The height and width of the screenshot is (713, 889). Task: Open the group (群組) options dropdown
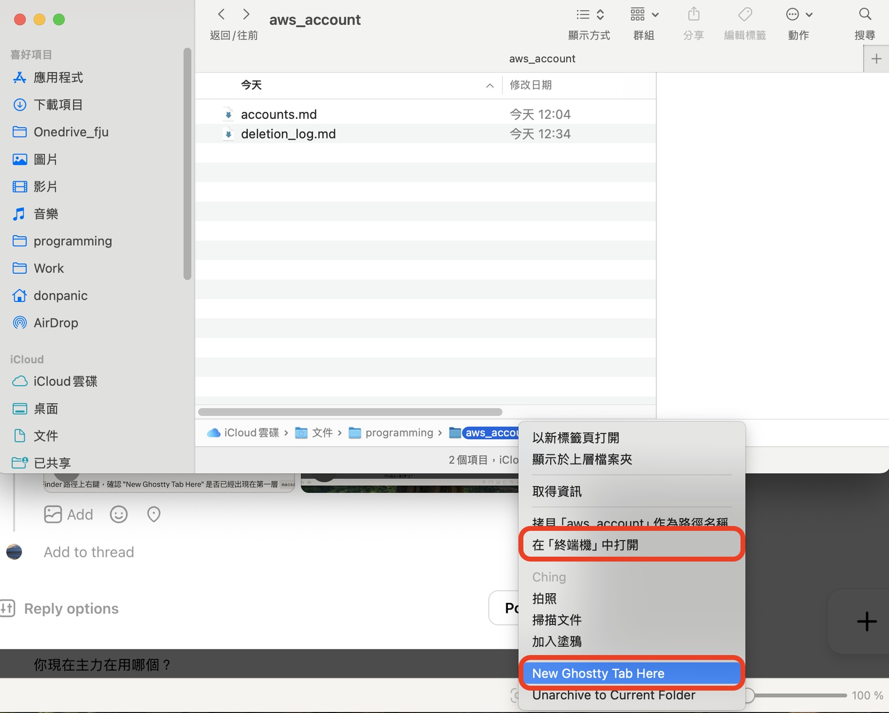(644, 14)
